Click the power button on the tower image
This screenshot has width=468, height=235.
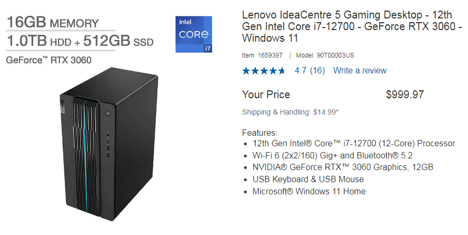point(108,114)
